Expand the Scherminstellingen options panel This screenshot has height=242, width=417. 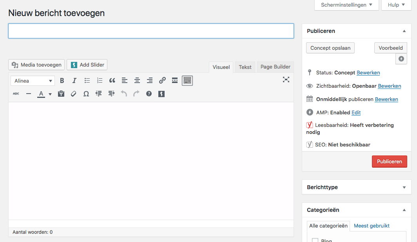pos(346,5)
